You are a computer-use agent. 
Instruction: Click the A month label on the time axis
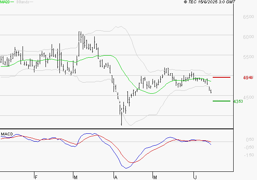pyautogui.click(x=116, y=177)
